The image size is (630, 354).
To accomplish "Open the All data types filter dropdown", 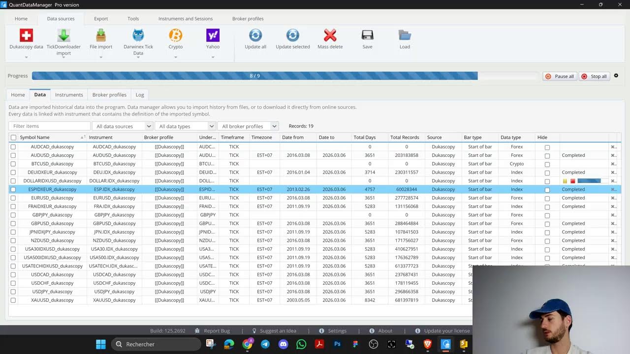I will [185, 126].
